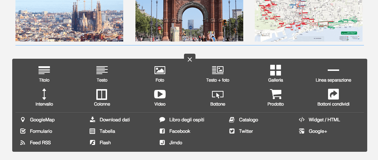This screenshot has width=378, height=160.
Task: Open the triumphal arch photo
Action: tap(189, 21)
